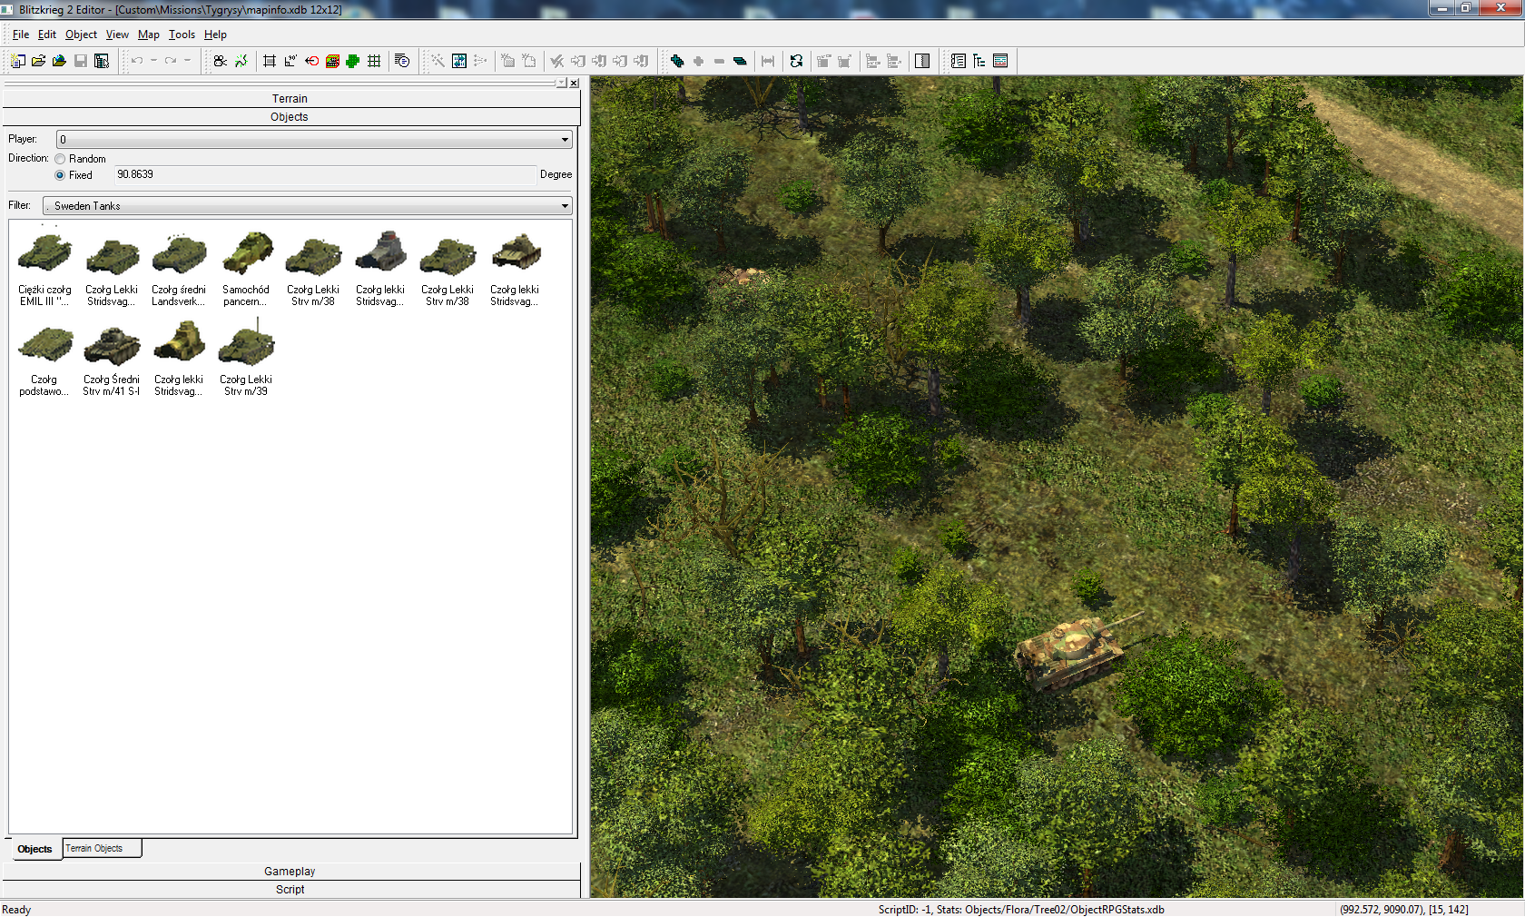
Task: Select the Fixed direction radio button
Action: (60, 175)
